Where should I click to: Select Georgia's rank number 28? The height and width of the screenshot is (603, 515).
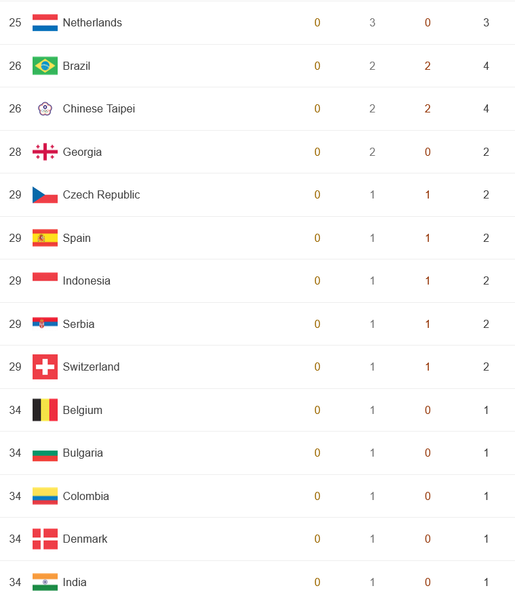pos(15,152)
